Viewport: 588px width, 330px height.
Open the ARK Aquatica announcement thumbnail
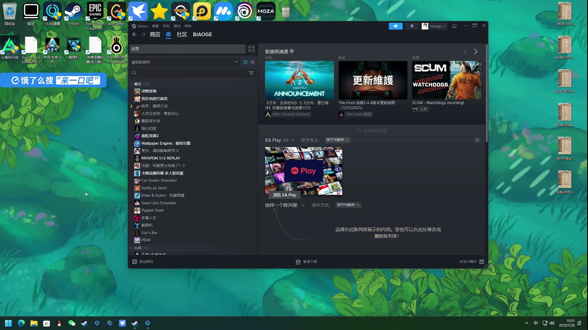click(x=299, y=80)
